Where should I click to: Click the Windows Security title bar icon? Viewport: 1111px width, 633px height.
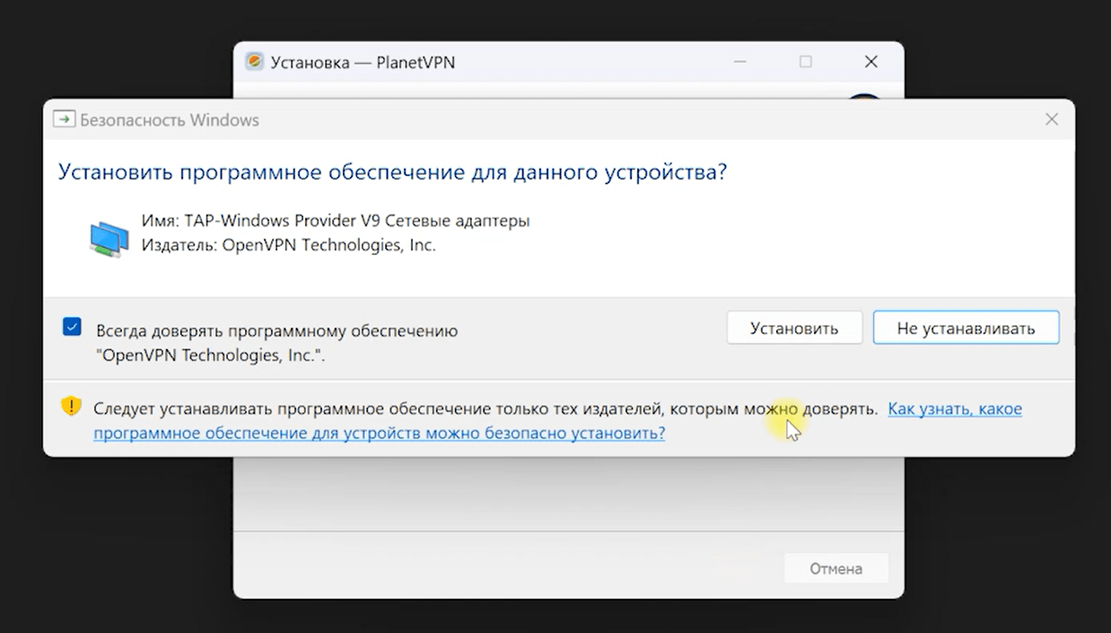64,120
